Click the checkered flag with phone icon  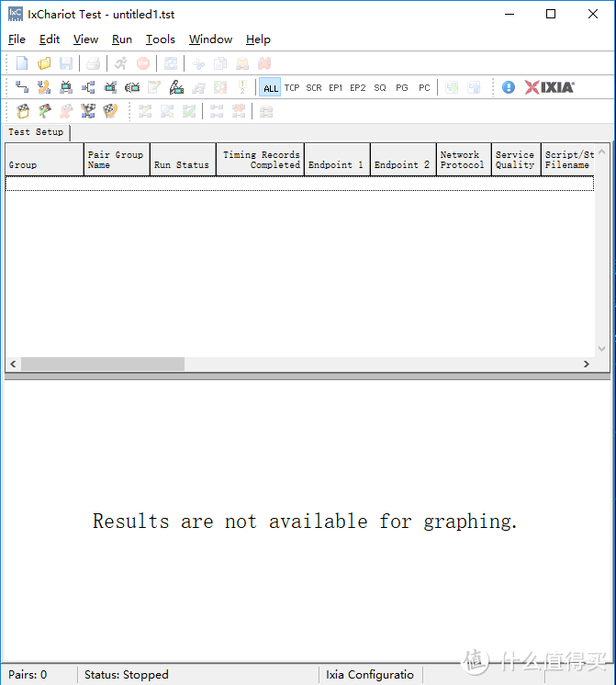tap(110, 111)
